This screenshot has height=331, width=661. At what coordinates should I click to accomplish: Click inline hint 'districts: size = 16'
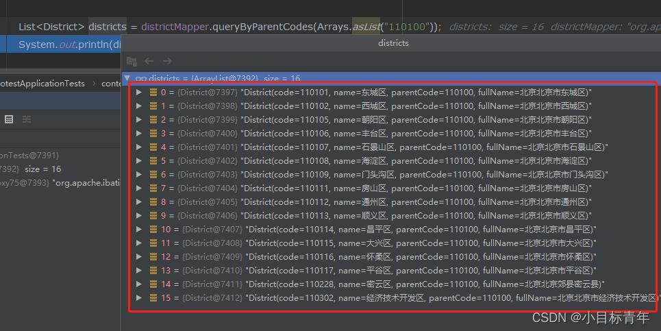(496, 27)
